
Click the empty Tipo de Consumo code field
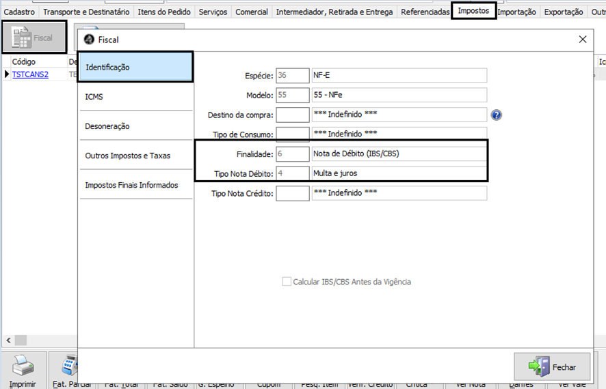coord(293,134)
